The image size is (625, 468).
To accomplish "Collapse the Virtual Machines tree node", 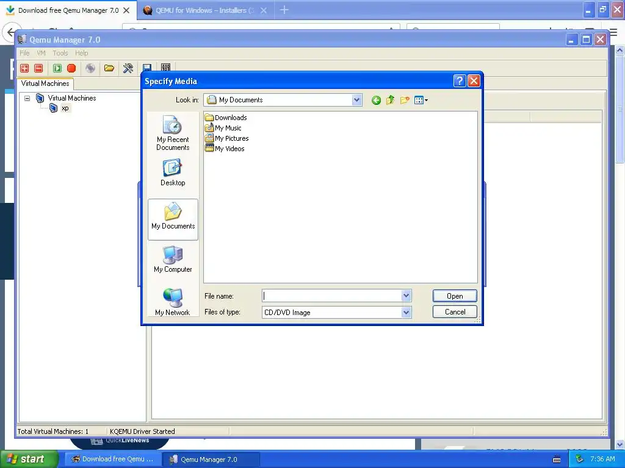I will [27, 98].
